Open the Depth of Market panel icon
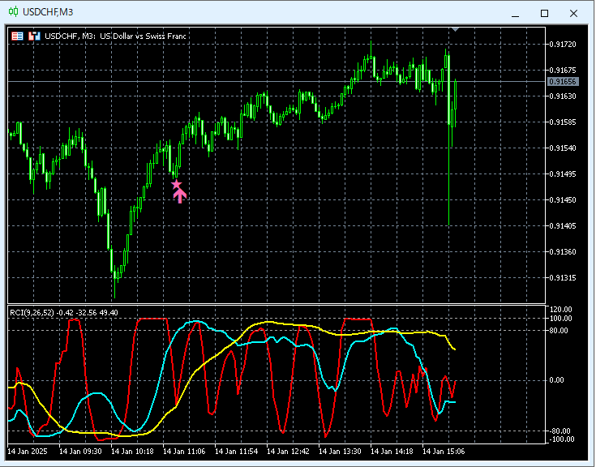This screenshot has height=467, width=596. (17, 36)
